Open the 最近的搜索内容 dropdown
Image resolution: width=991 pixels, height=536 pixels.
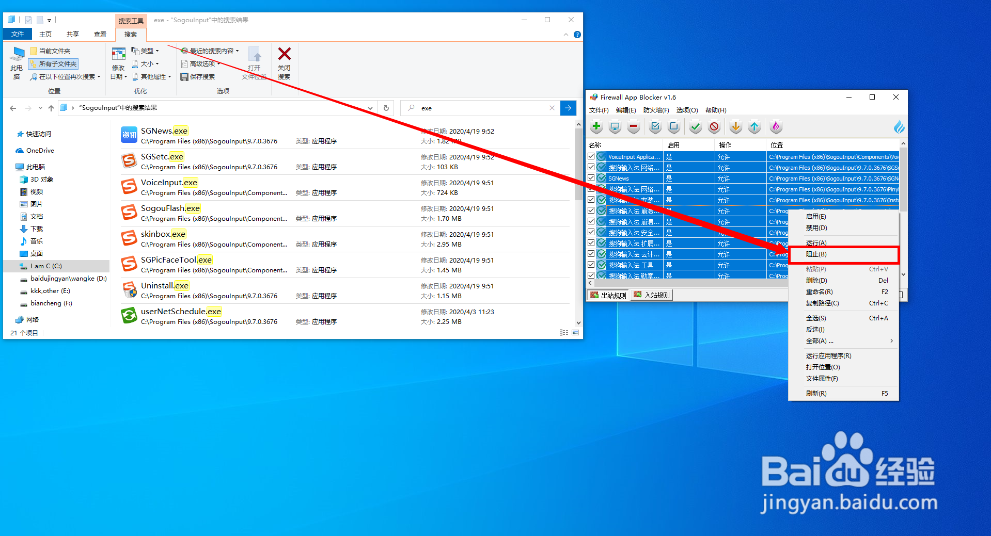210,51
